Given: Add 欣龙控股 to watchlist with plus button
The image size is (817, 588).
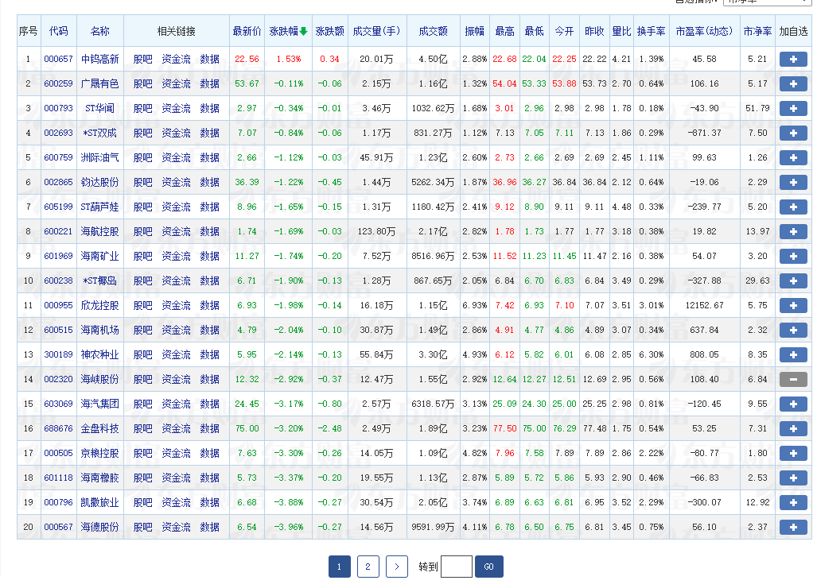Looking at the screenshot, I should [x=793, y=305].
